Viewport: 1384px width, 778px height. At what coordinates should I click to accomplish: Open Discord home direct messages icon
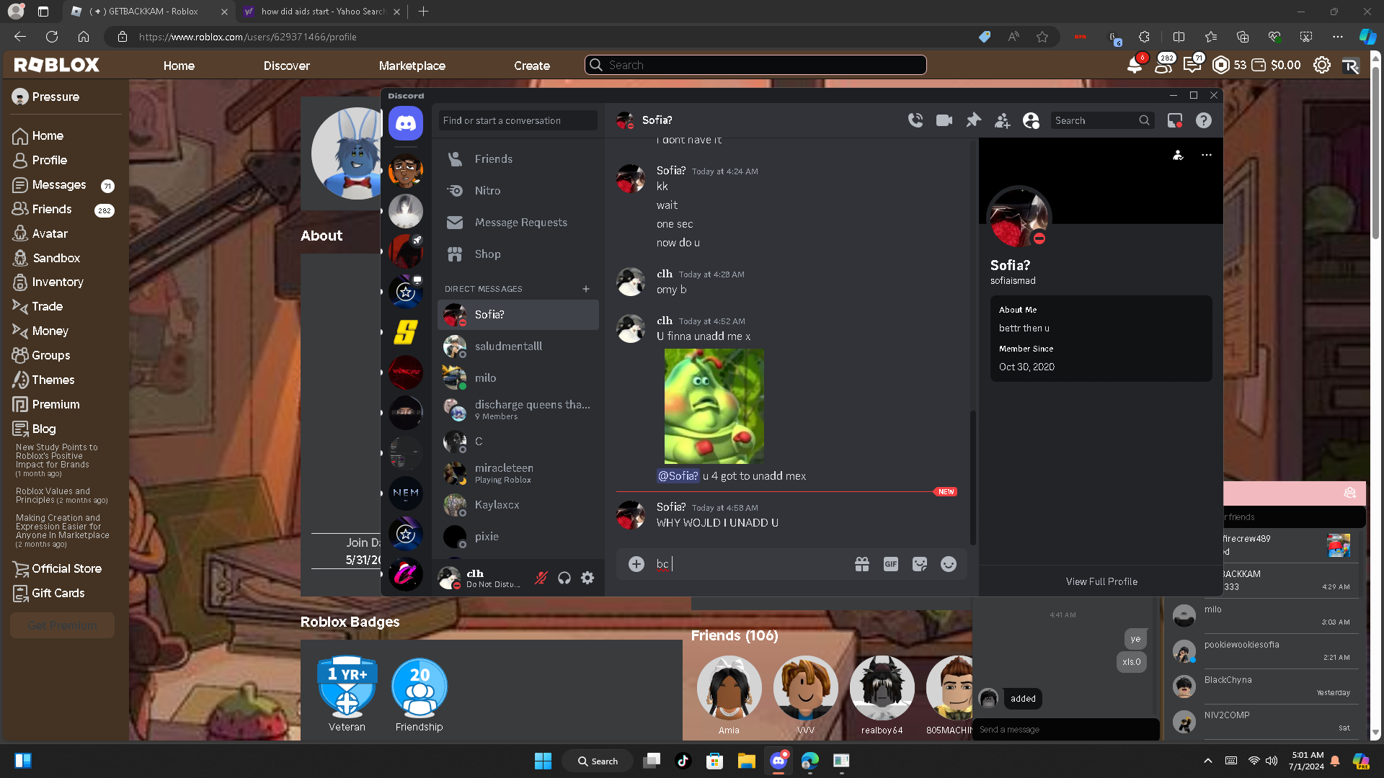(406, 124)
